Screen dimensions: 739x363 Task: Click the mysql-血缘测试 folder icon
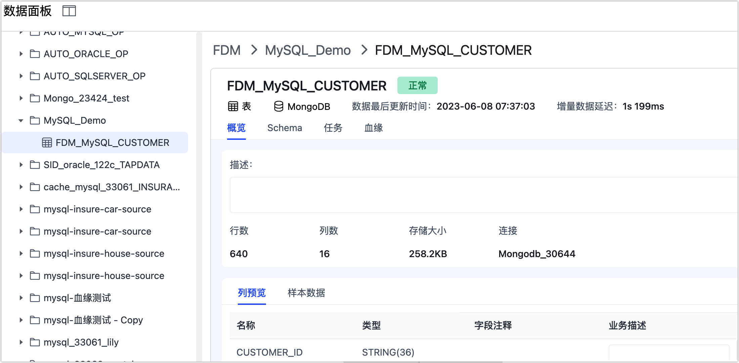[35, 298]
